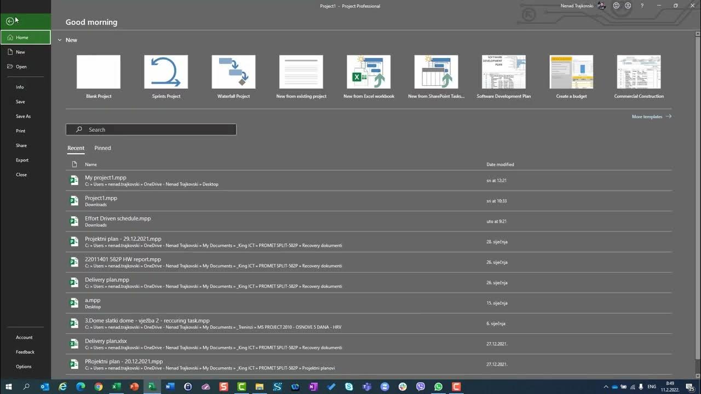
Task: Click the smiley feedback icon in title bar
Action: point(617,5)
